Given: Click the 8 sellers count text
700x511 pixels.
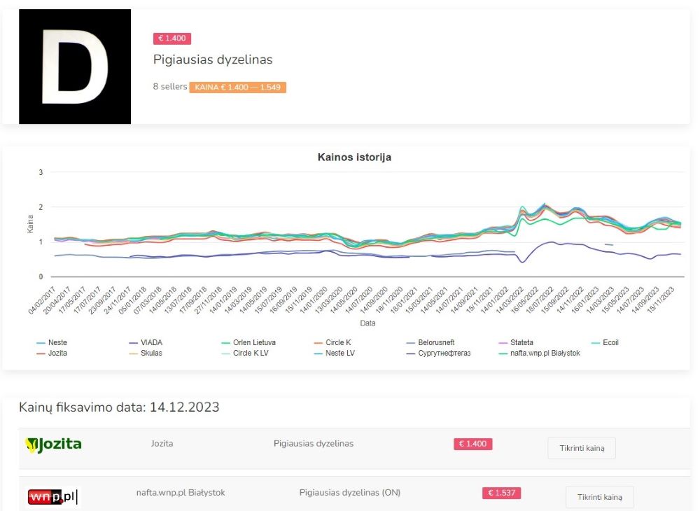Looking at the screenshot, I should point(170,87).
